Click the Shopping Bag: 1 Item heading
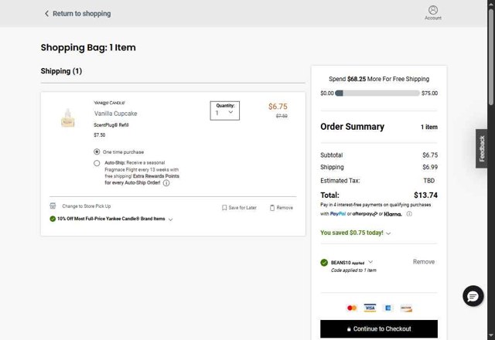495x340 pixels. [88, 47]
